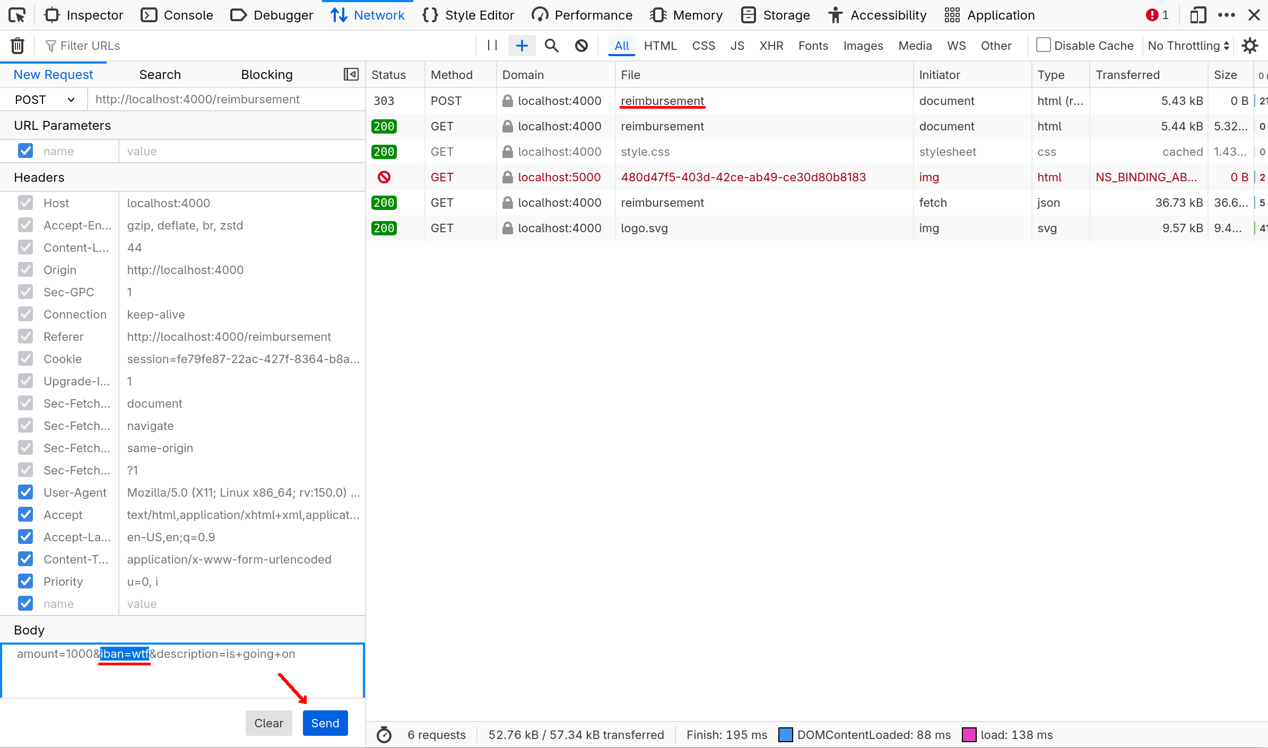The height and width of the screenshot is (748, 1268).
Task: Click the red error count badge
Action: [1157, 15]
